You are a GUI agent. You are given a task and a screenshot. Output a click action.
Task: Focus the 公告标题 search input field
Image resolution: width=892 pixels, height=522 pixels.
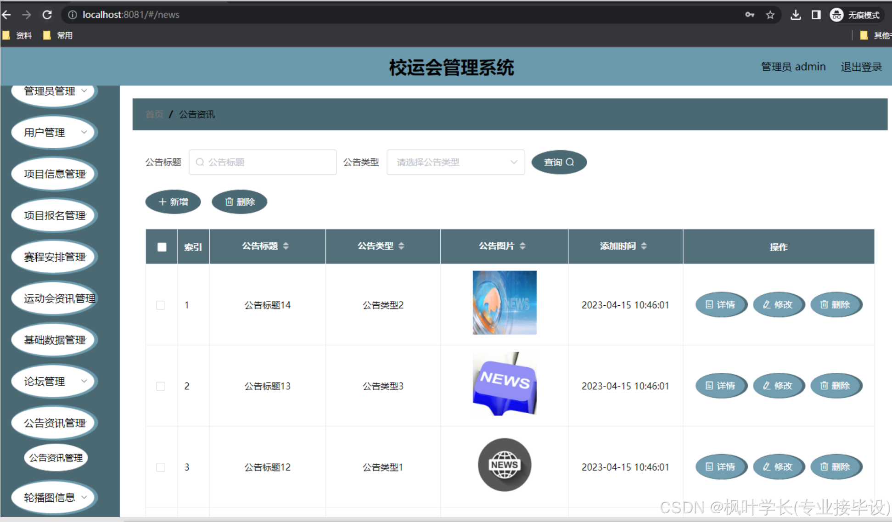pos(263,162)
